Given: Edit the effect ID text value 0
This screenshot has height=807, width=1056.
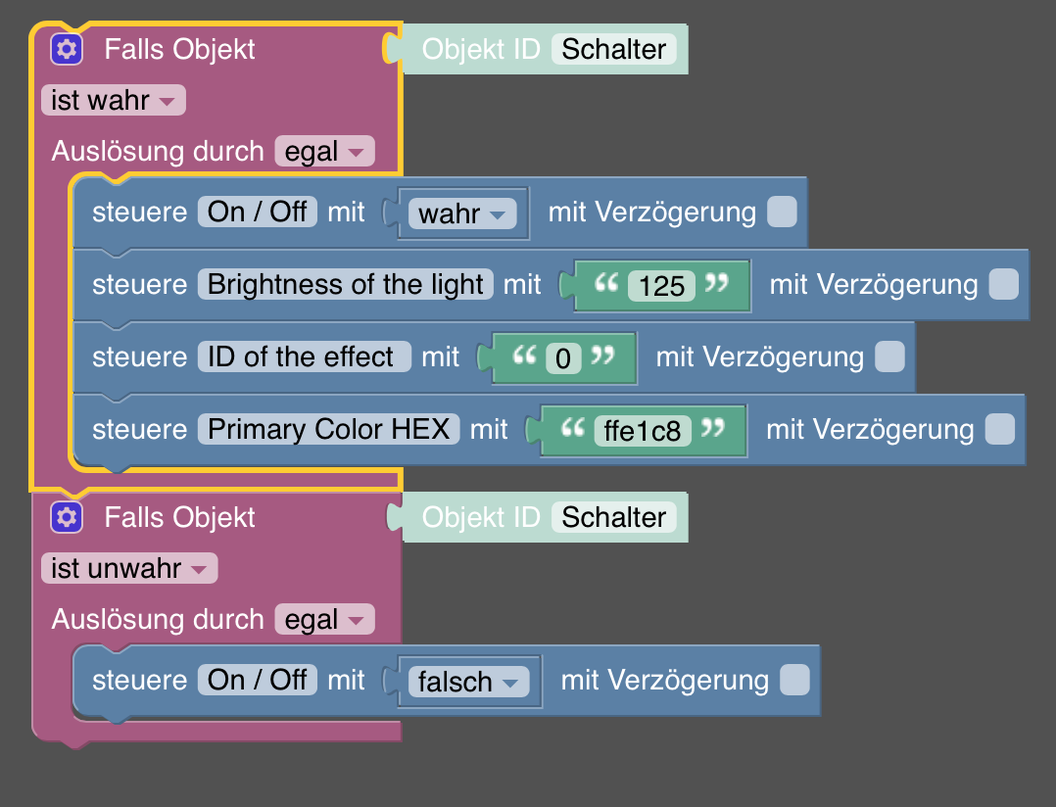Looking at the screenshot, I should (562, 358).
